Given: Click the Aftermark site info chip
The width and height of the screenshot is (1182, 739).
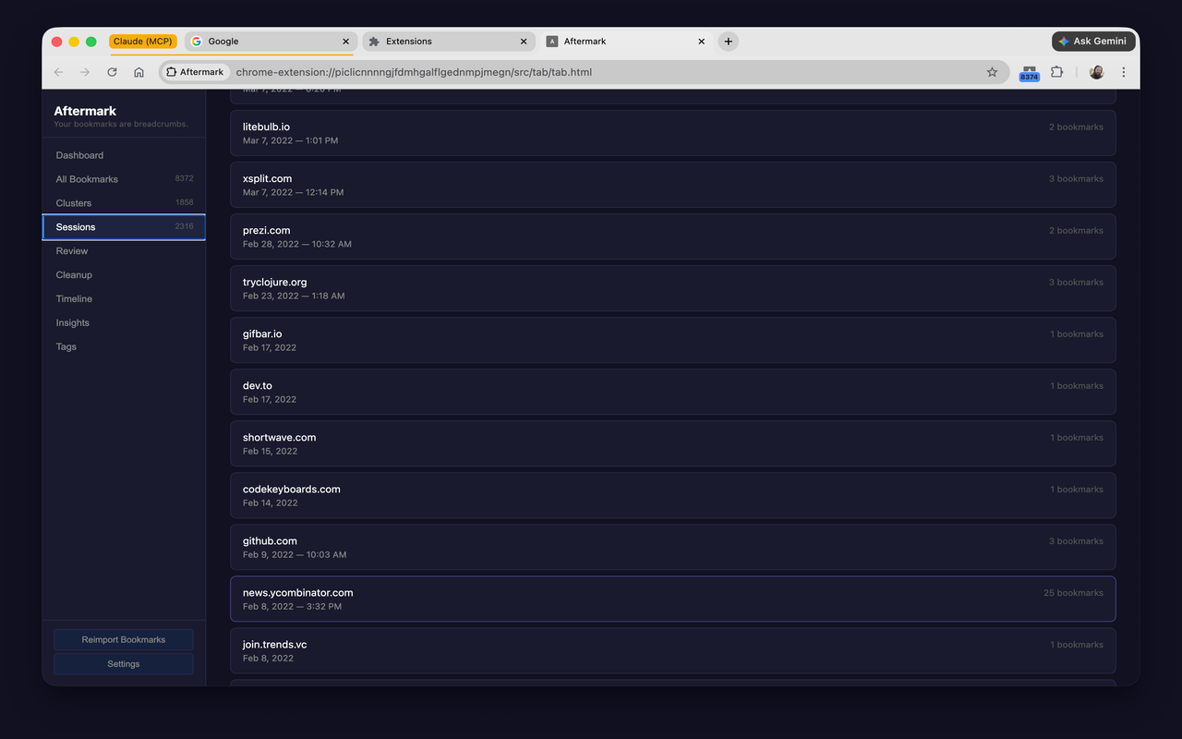Looking at the screenshot, I should point(195,72).
